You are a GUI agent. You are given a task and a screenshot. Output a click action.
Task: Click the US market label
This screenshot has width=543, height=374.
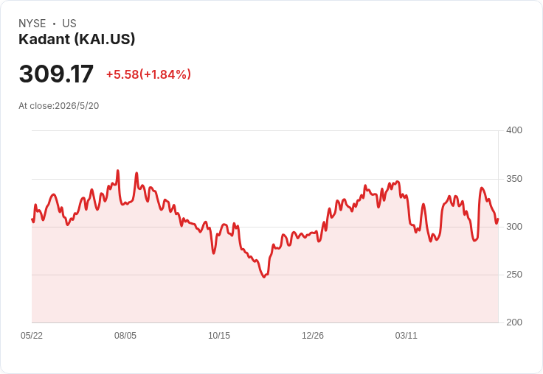(69, 24)
